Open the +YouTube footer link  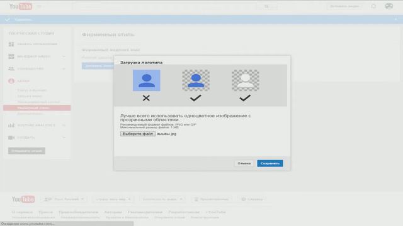click(x=215, y=212)
